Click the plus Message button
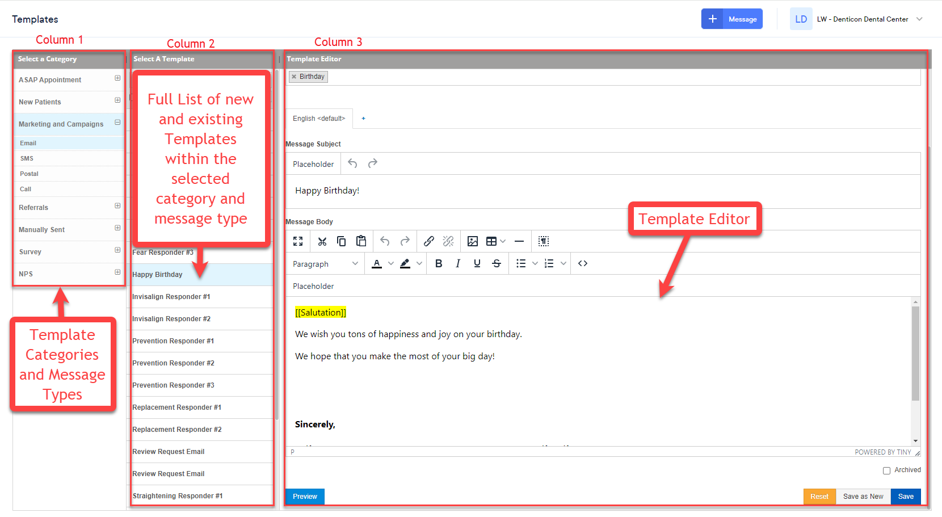Screen dimensions: 942x517 732,19
